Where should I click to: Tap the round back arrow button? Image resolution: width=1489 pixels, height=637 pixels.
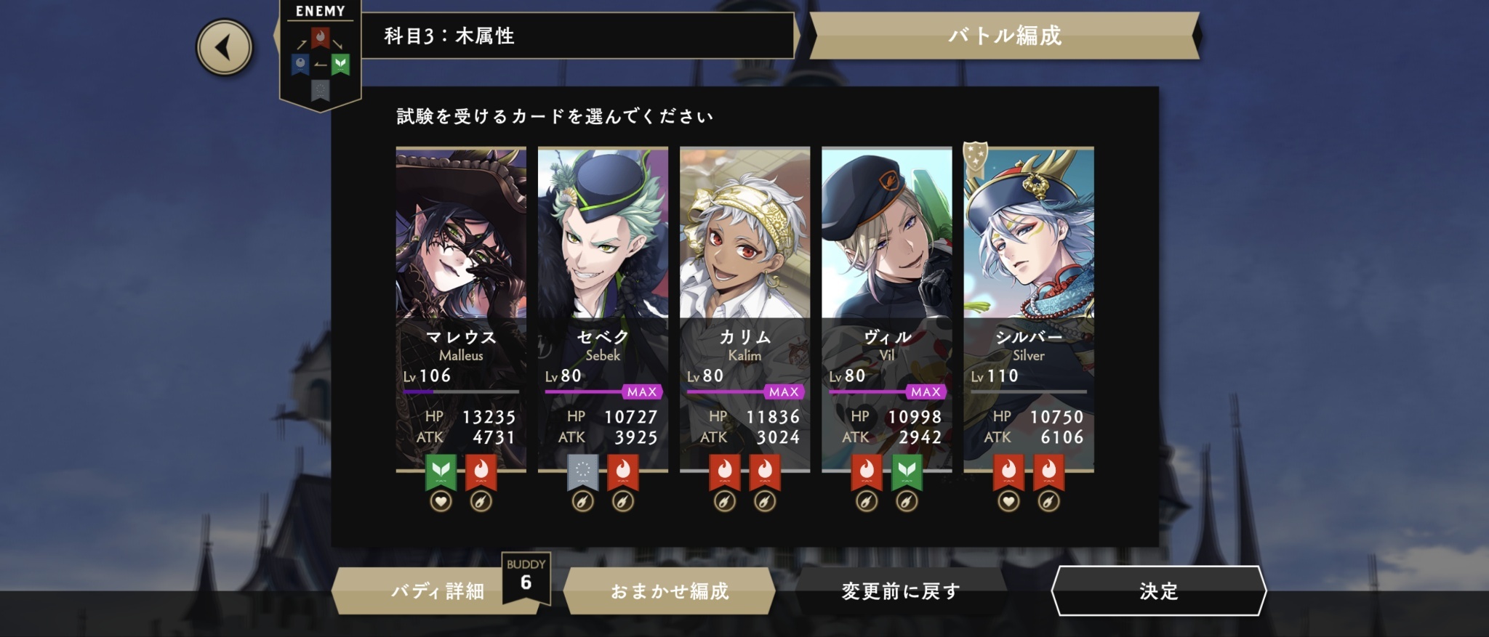pyautogui.click(x=224, y=48)
